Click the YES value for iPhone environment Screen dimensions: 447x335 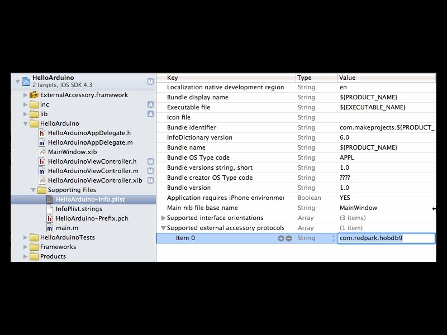pos(345,198)
